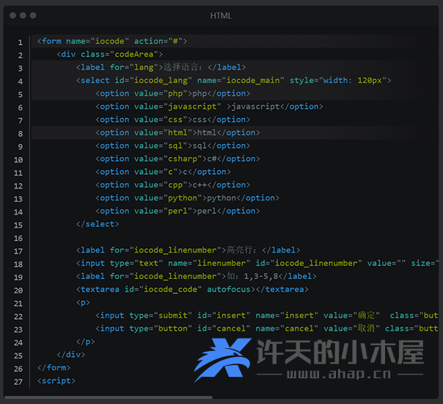Click the option value="html" line
This screenshot has width=443, height=404.
click(177, 132)
